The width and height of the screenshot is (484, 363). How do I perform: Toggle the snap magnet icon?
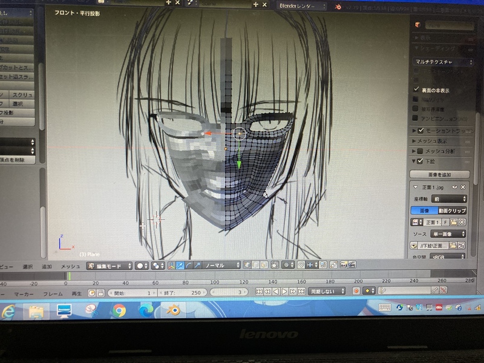point(301,265)
